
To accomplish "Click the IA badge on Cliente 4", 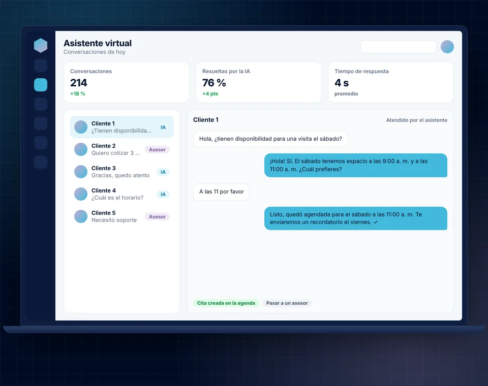I will coord(163,195).
